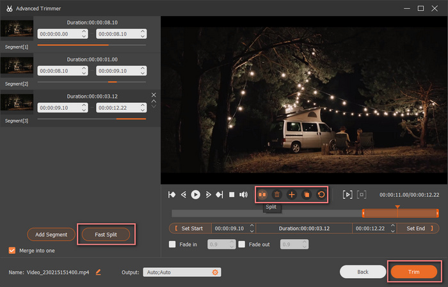Click the Segment[1] orange progress bar
The height and width of the screenshot is (287, 448).
tap(73, 45)
